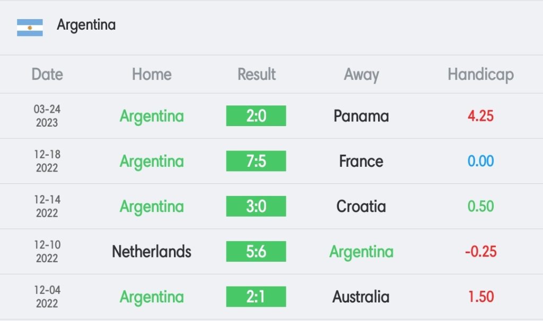Click the Netherlands team name
The width and height of the screenshot is (543, 321).
152,252
